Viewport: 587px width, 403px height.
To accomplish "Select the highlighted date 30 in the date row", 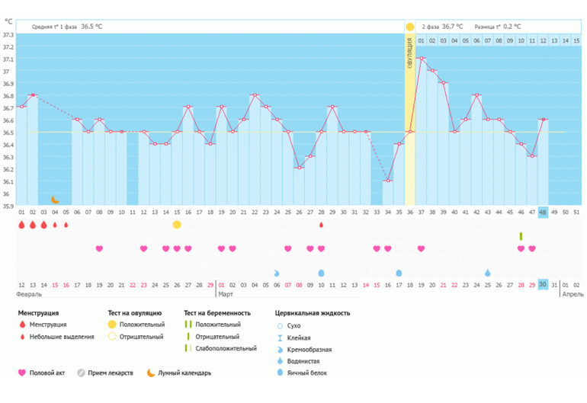I will pyautogui.click(x=543, y=284).
